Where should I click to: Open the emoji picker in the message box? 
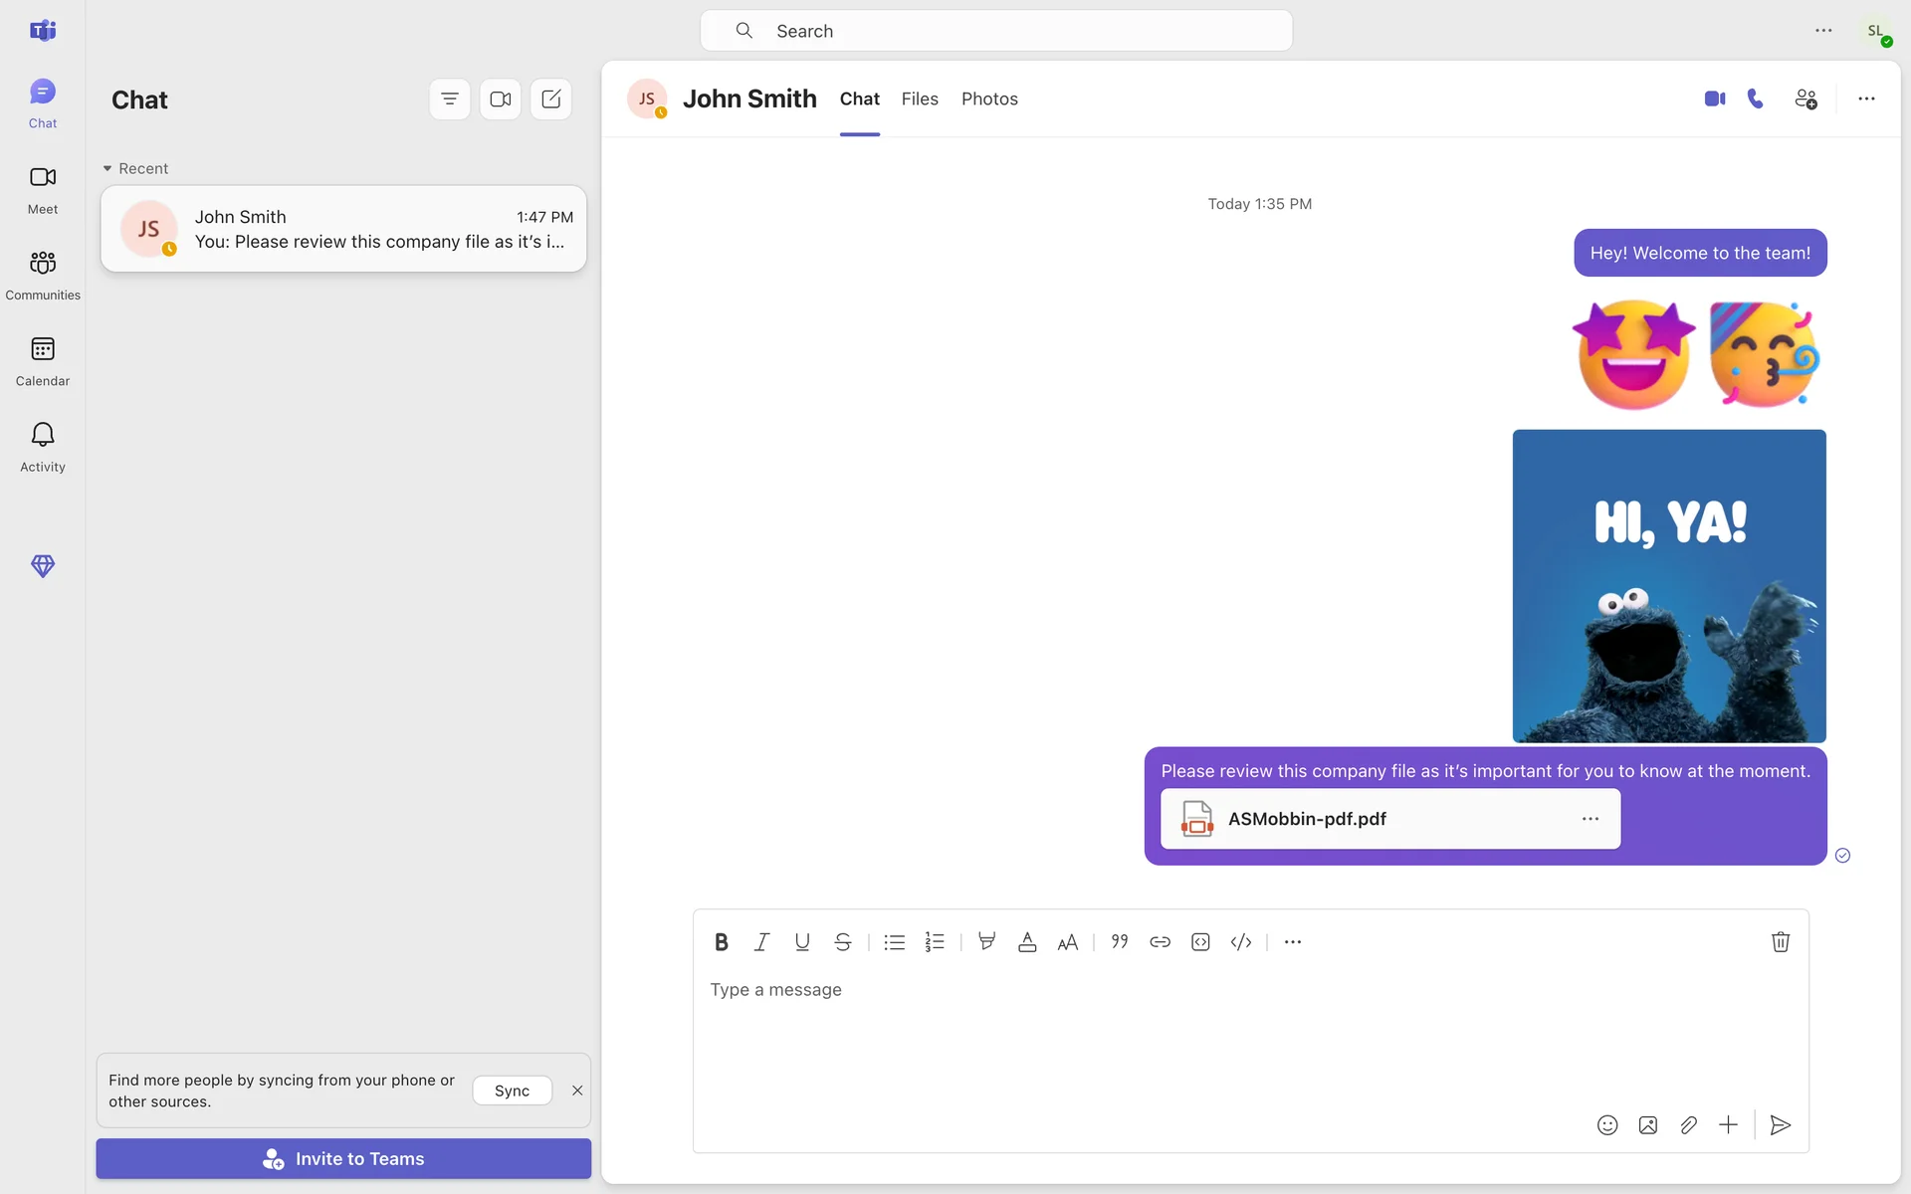click(1606, 1125)
